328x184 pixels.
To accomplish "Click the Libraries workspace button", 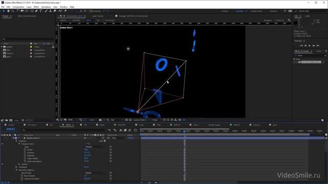I will pyautogui.click(x=273, y=11).
